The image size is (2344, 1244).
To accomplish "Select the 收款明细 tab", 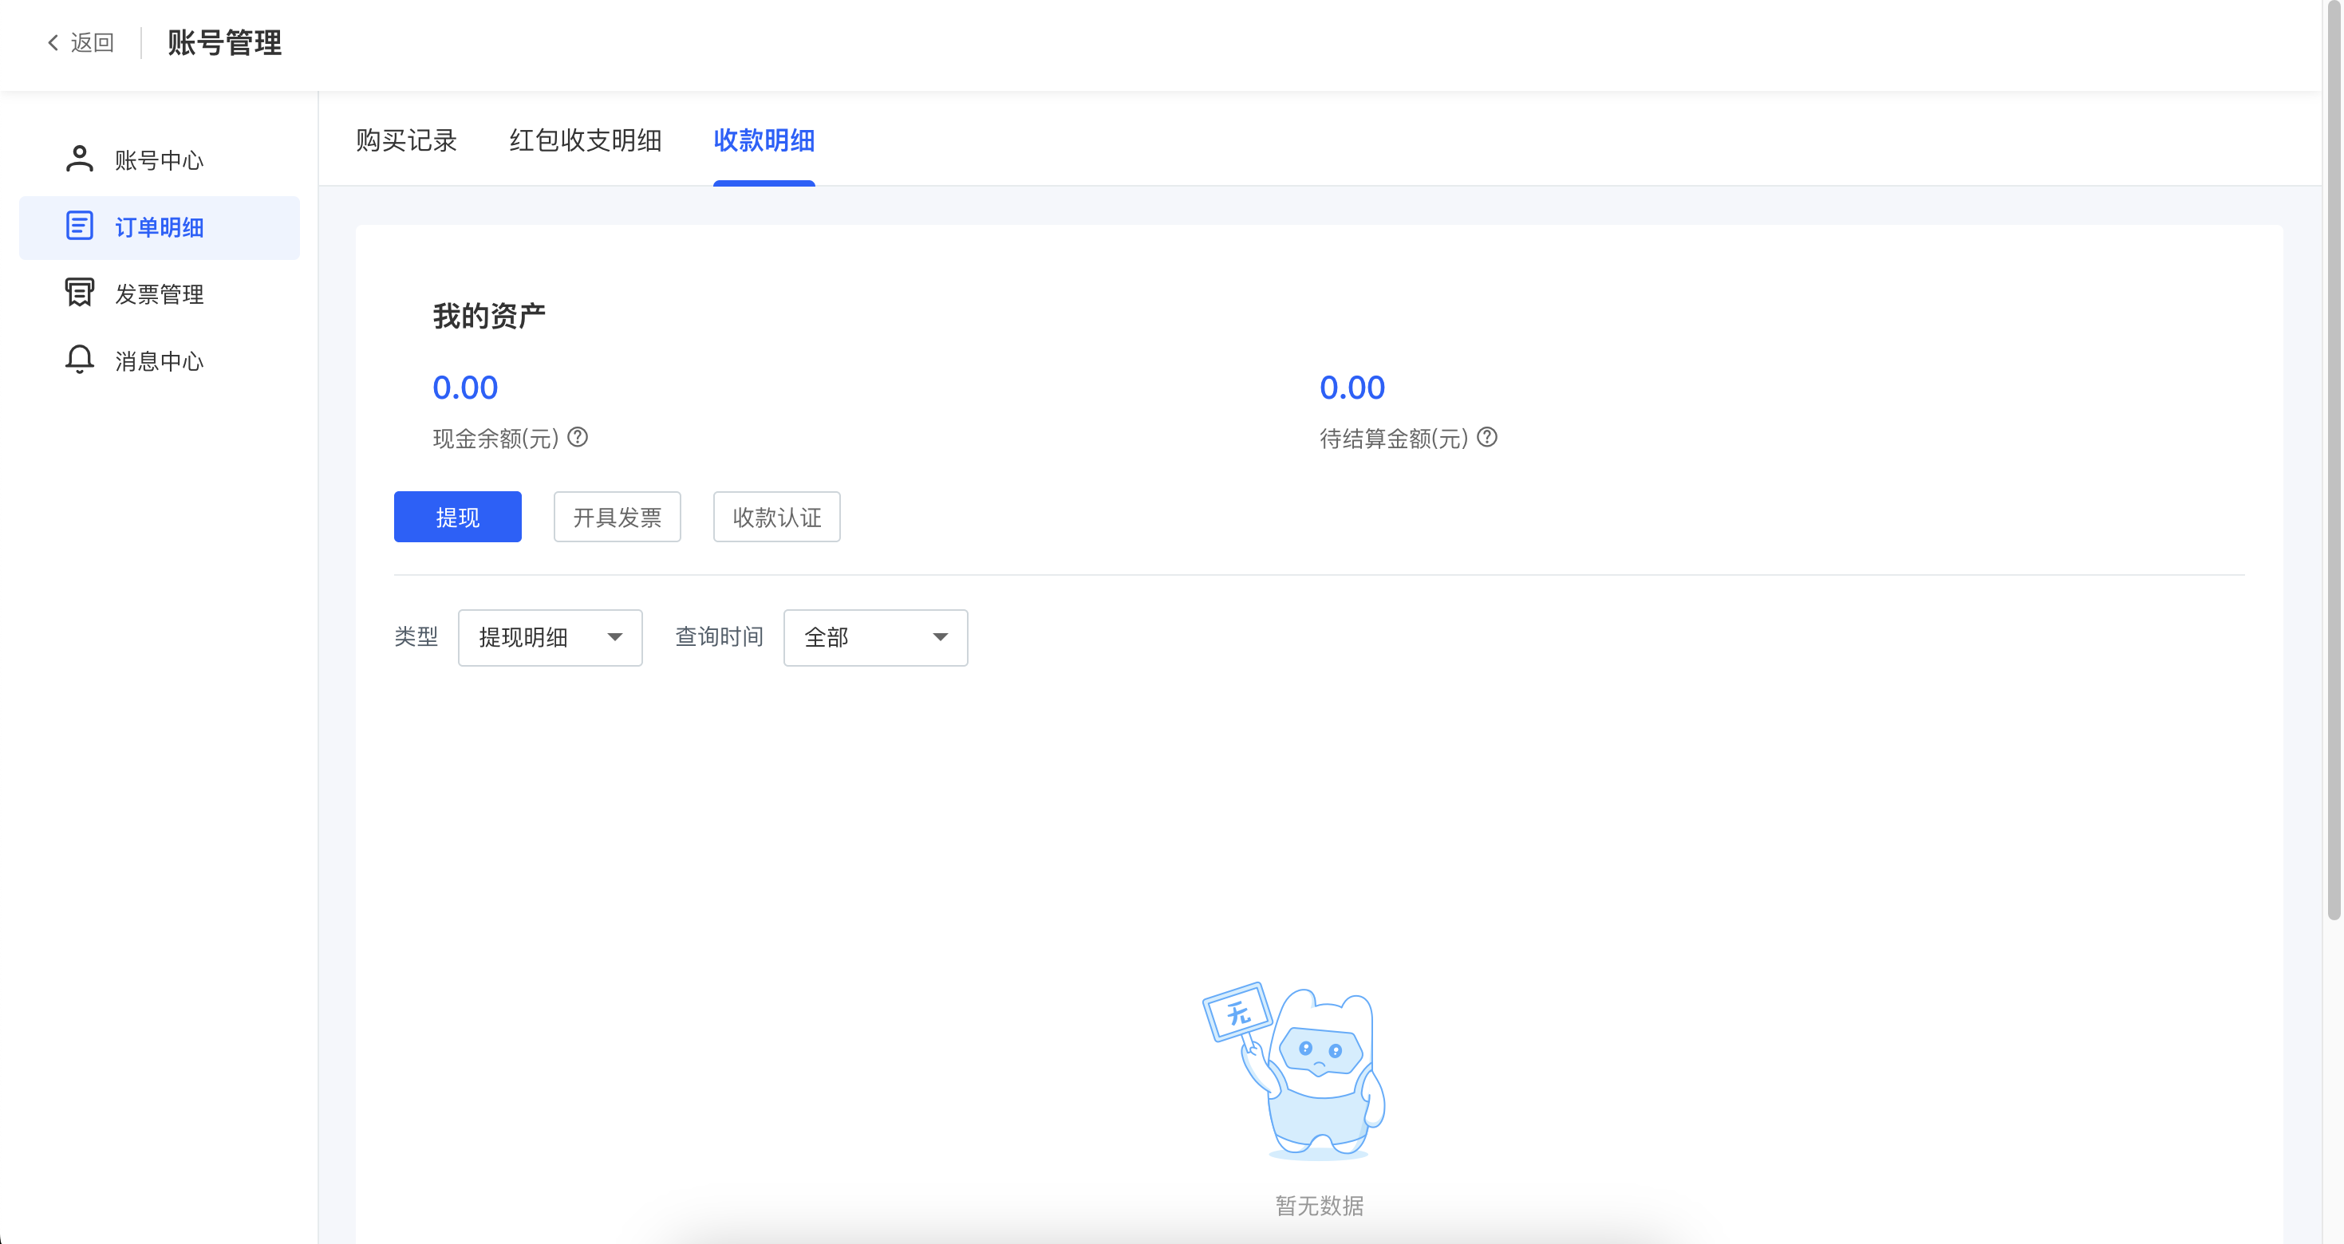I will tap(764, 141).
